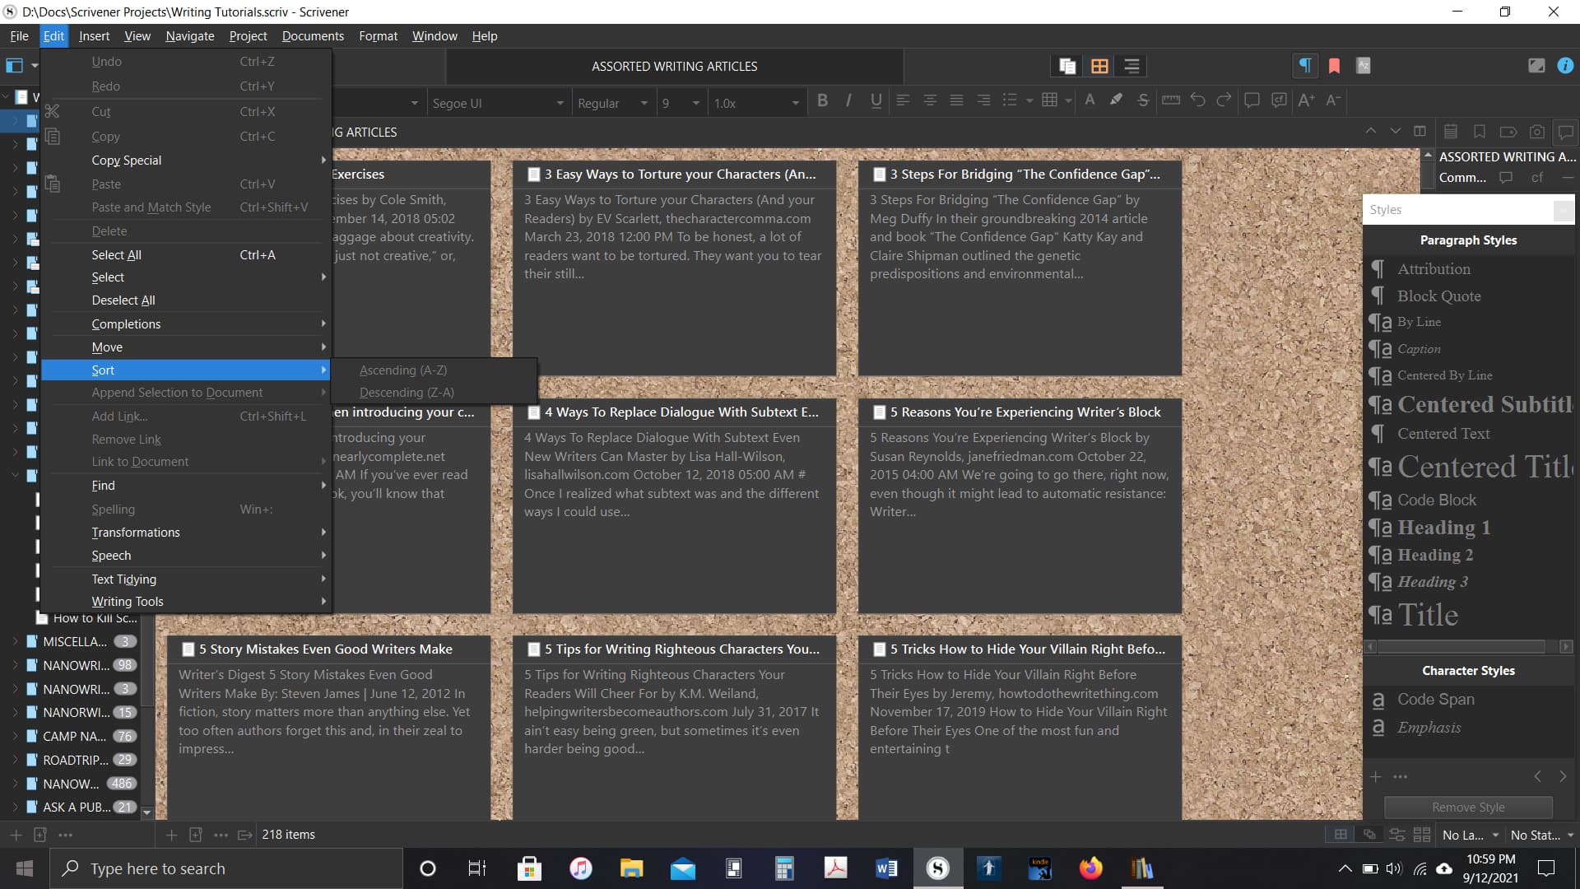Switch to Outliner view mode
This screenshot has height=889, width=1580.
[1132, 66]
